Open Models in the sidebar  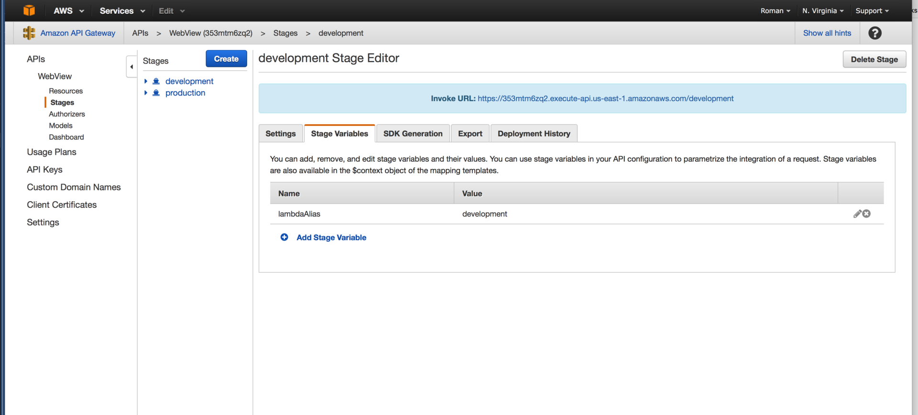click(x=61, y=125)
